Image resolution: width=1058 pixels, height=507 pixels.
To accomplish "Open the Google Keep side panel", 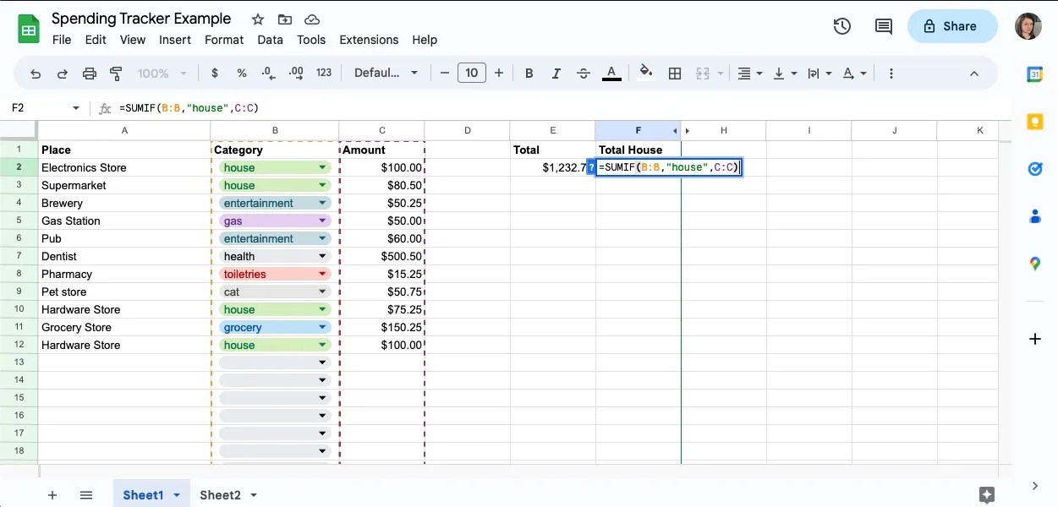I will click(x=1034, y=122).
